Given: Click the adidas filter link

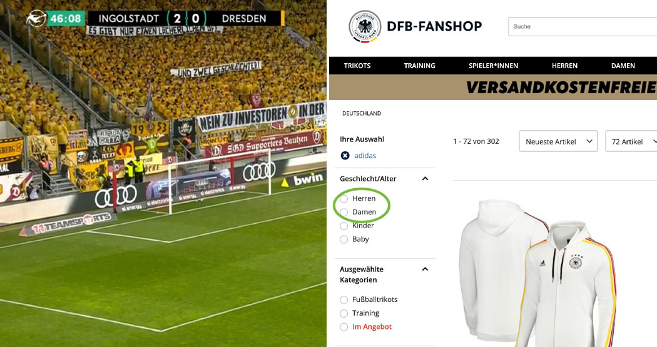Looking at the screenshot, I should pos(365,156).
